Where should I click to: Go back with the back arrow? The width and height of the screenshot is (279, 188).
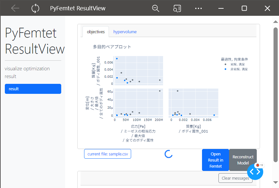(x=15, y=8)
